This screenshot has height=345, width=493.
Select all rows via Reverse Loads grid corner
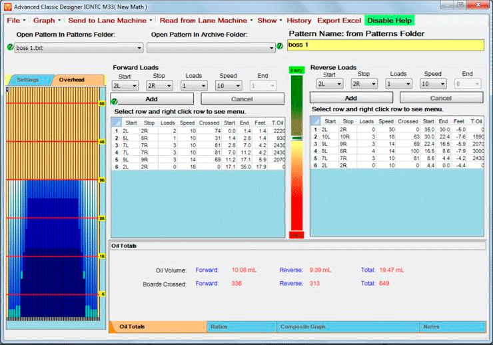click(x=316, y=121)
